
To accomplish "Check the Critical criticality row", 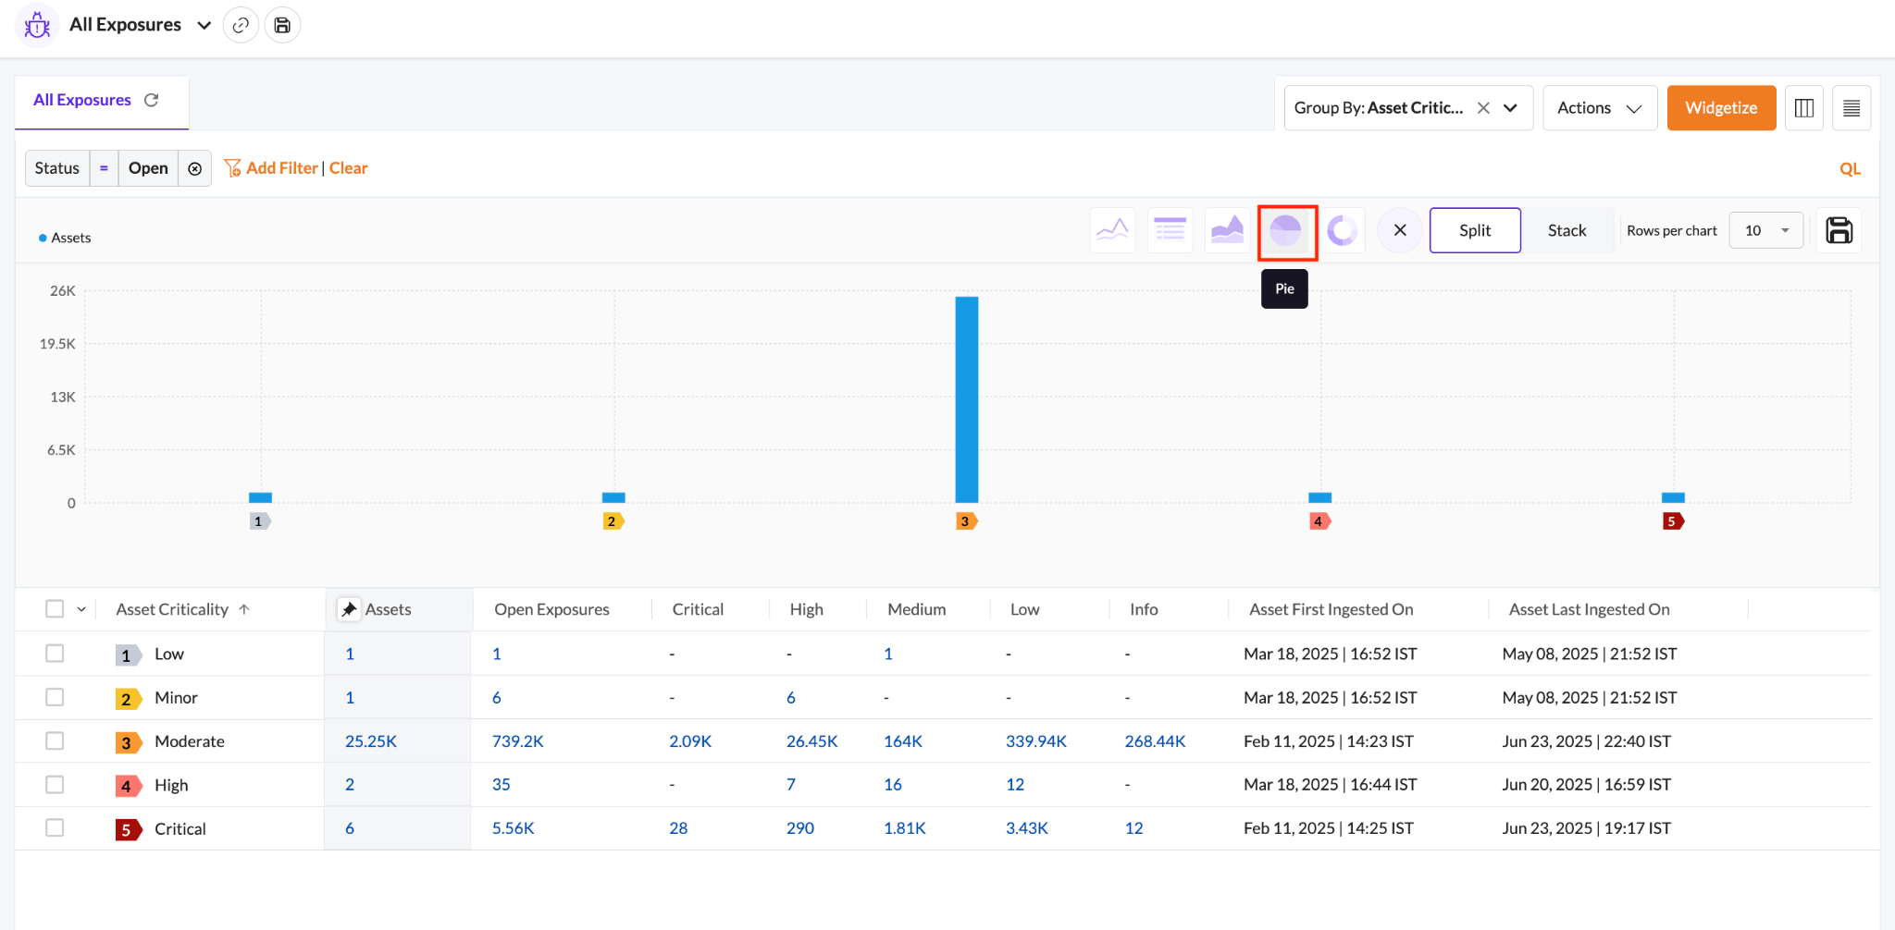I will tap(55, 828).
